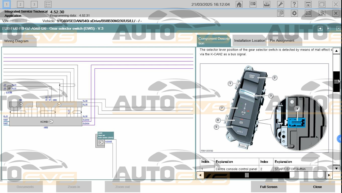This screenshot has width=342, height=193.
Task: Click the vehicle description 5'/G60/SEDAN/540i text
Action: click(99, 21)
